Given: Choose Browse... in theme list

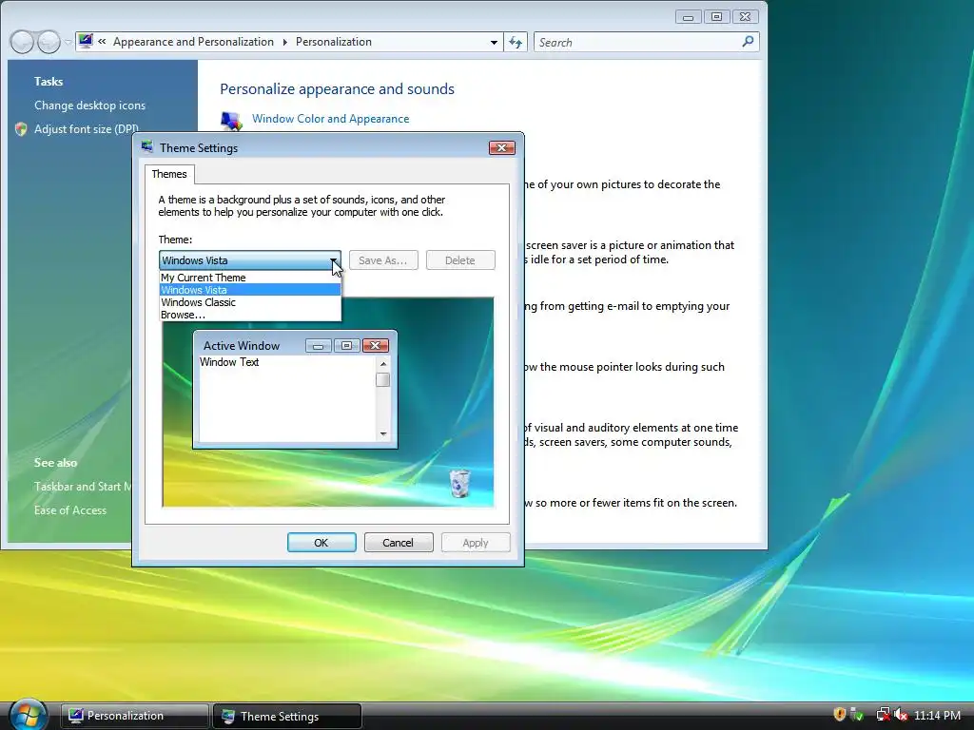Looking at the screenshot, I should pos(250,315).
